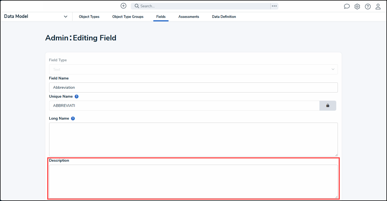The height and width of the screenshot is (201, 387).
Task: Open the Create New (+) icon
Action: pyautogui.click(x=123, y=6)
